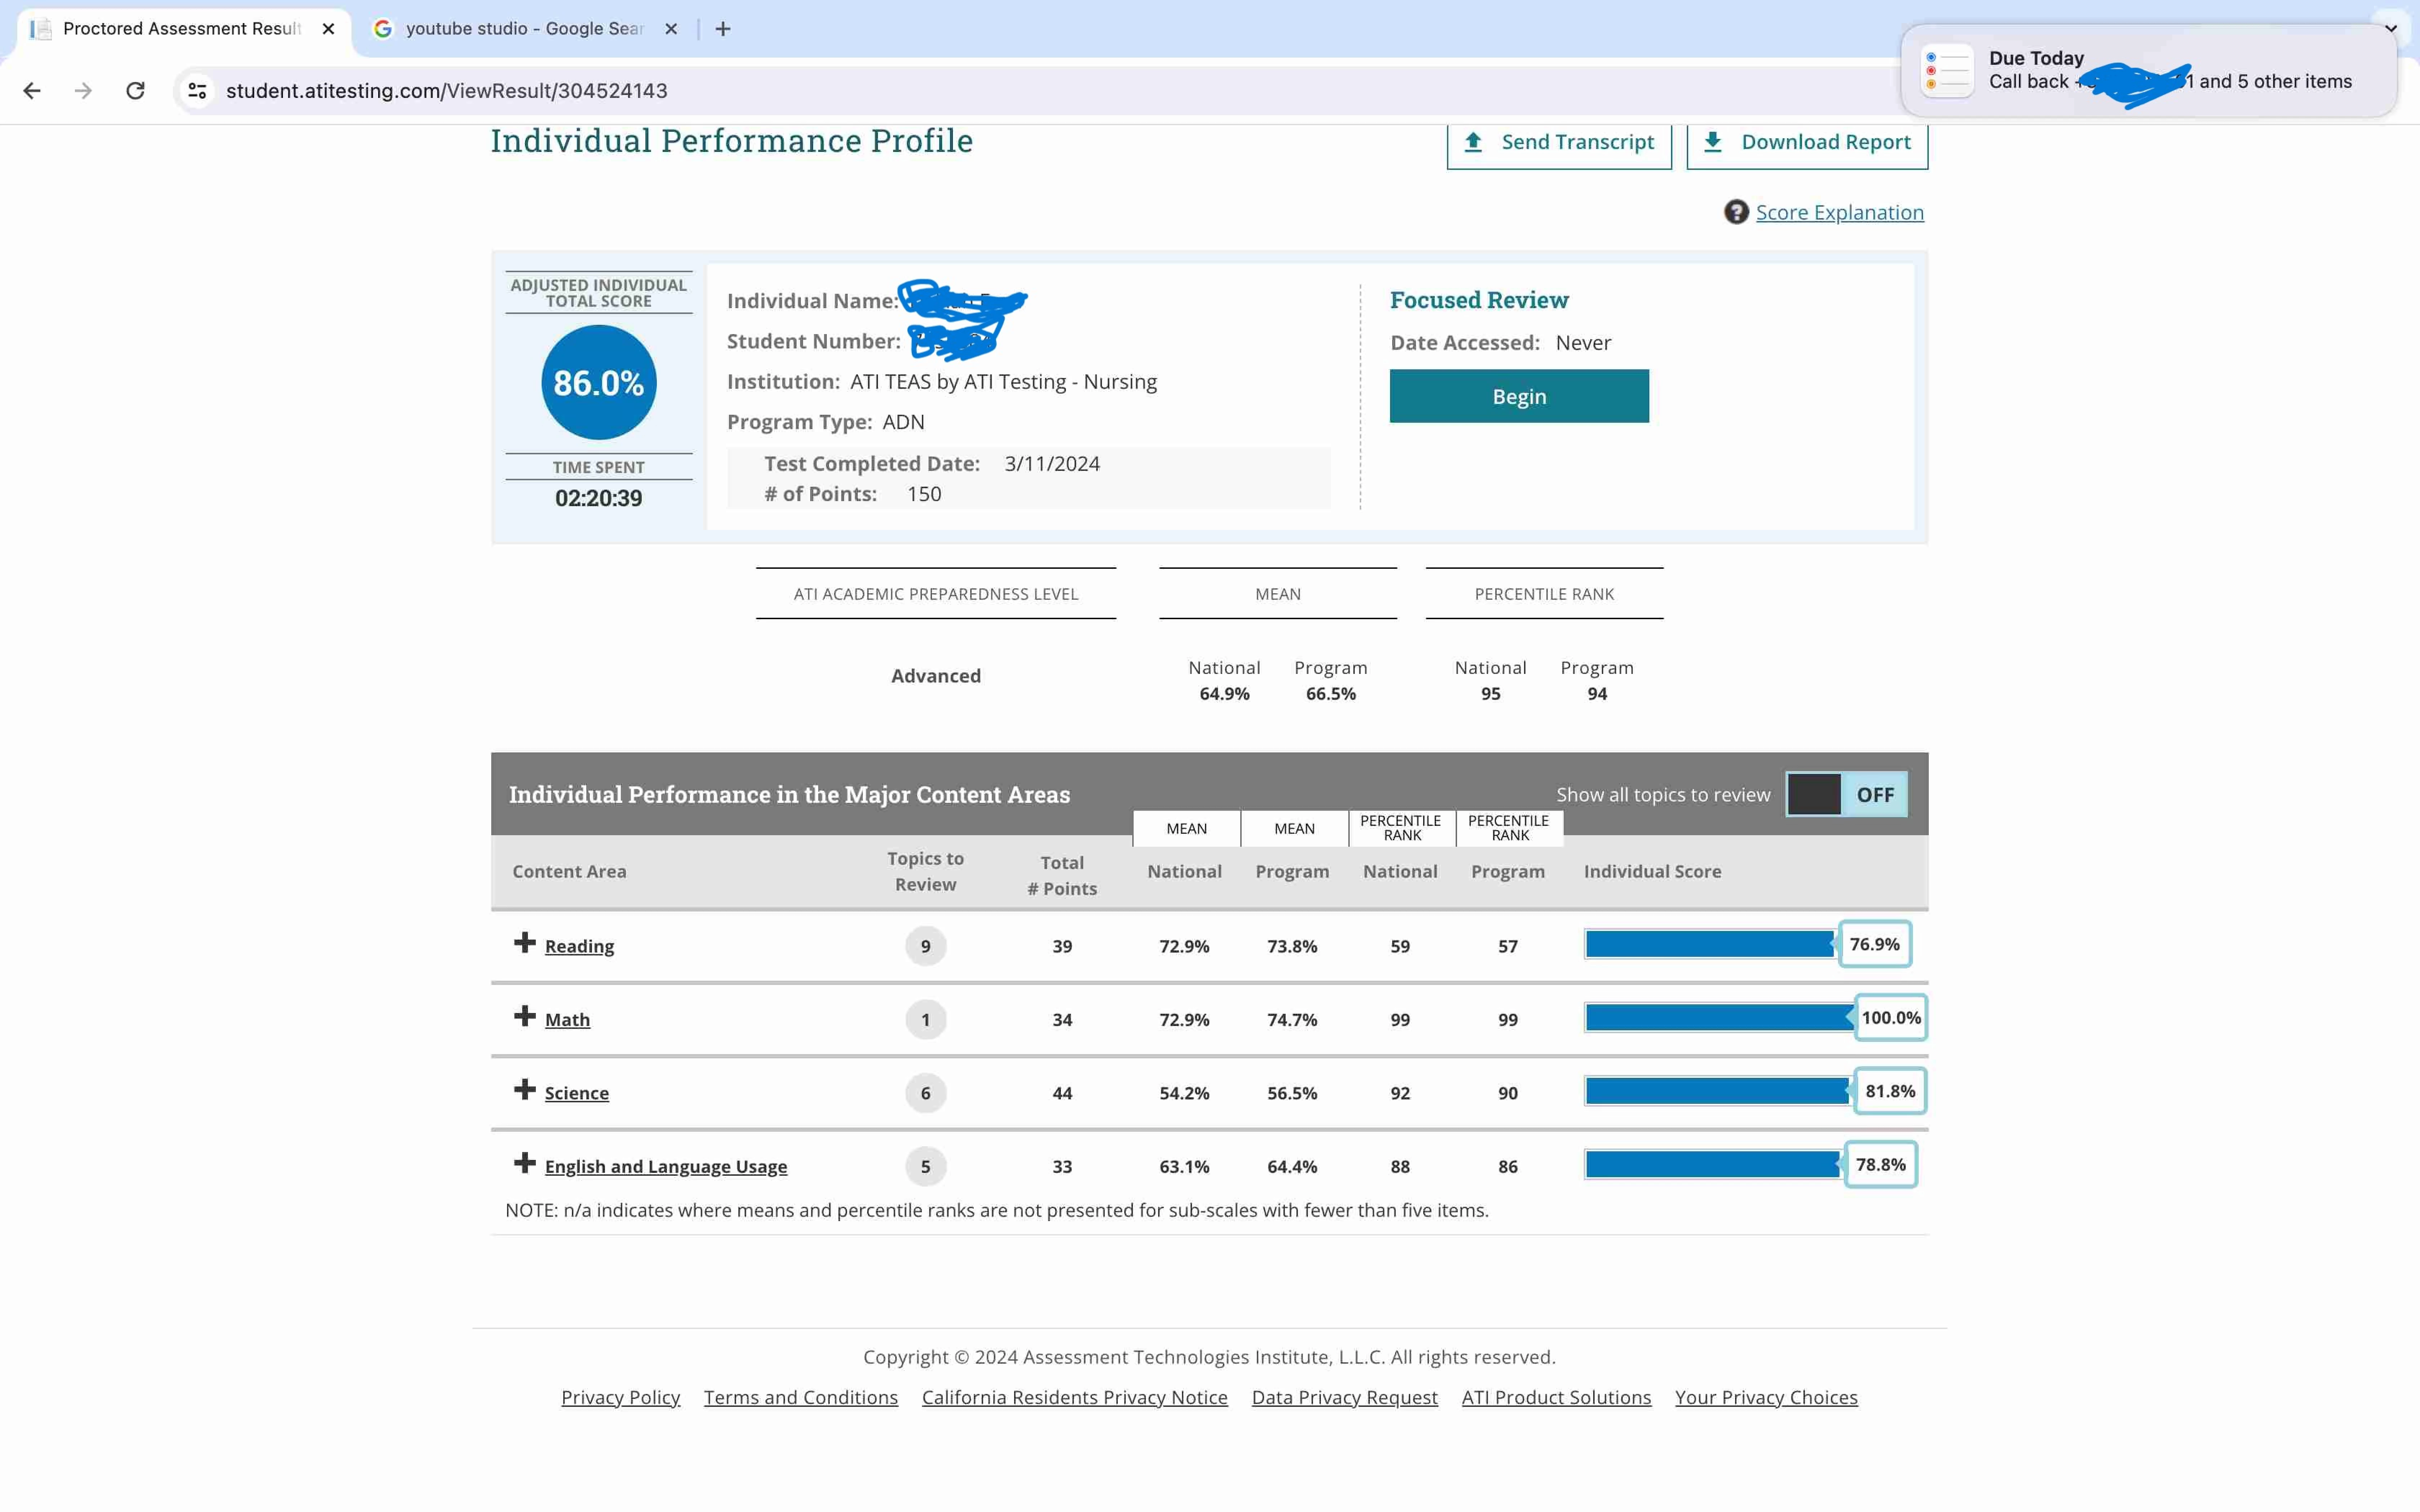Open the Terms and Conditions footer link

[801, 1397]
